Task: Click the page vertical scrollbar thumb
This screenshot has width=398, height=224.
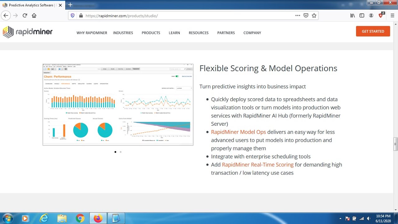Action: (x=396, y=144)
